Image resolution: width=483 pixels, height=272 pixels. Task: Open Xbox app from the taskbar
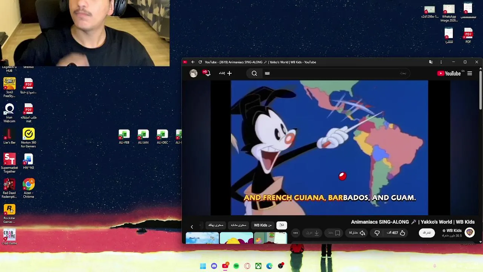tap(258, 266)
